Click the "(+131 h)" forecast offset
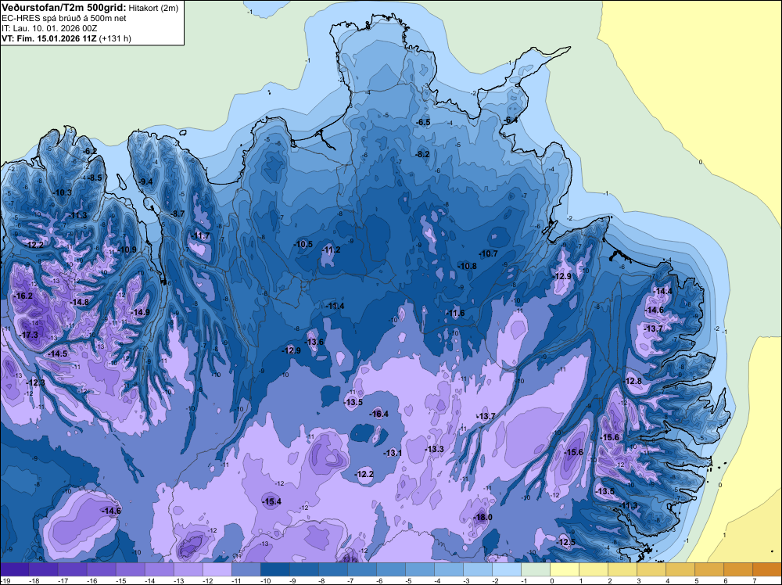 (115, 38)
